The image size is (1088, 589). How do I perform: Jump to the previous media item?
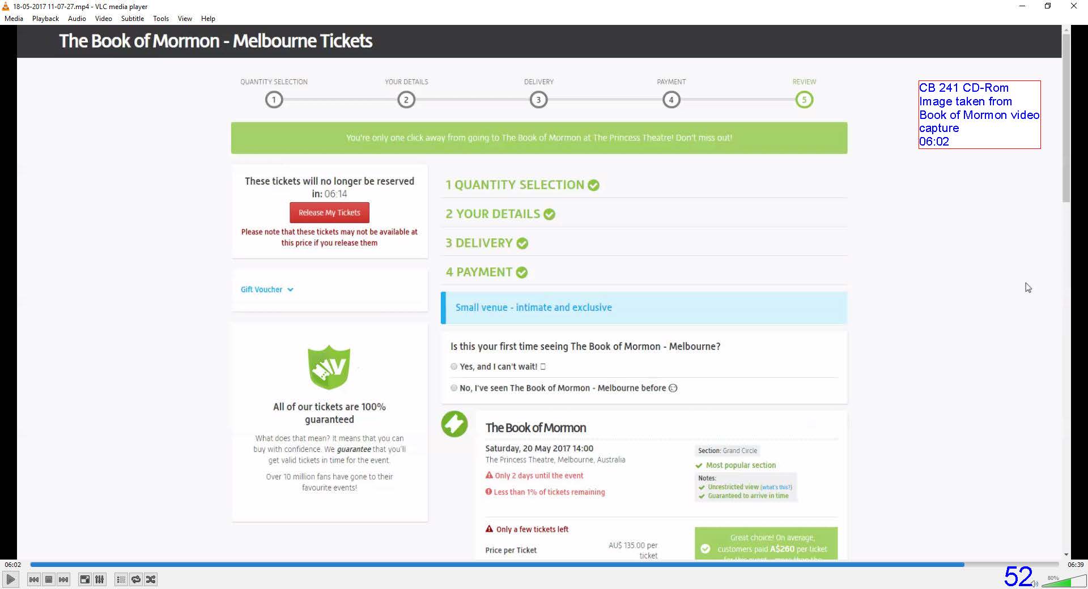34,579
